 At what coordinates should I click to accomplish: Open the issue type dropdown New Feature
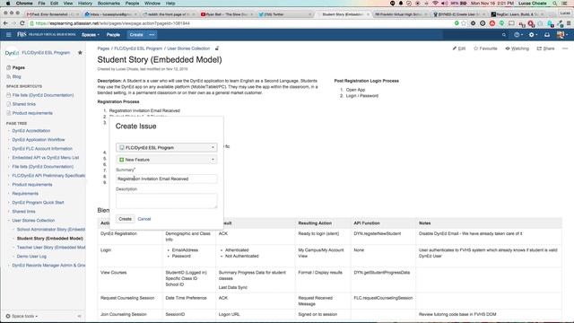[167, 160]
